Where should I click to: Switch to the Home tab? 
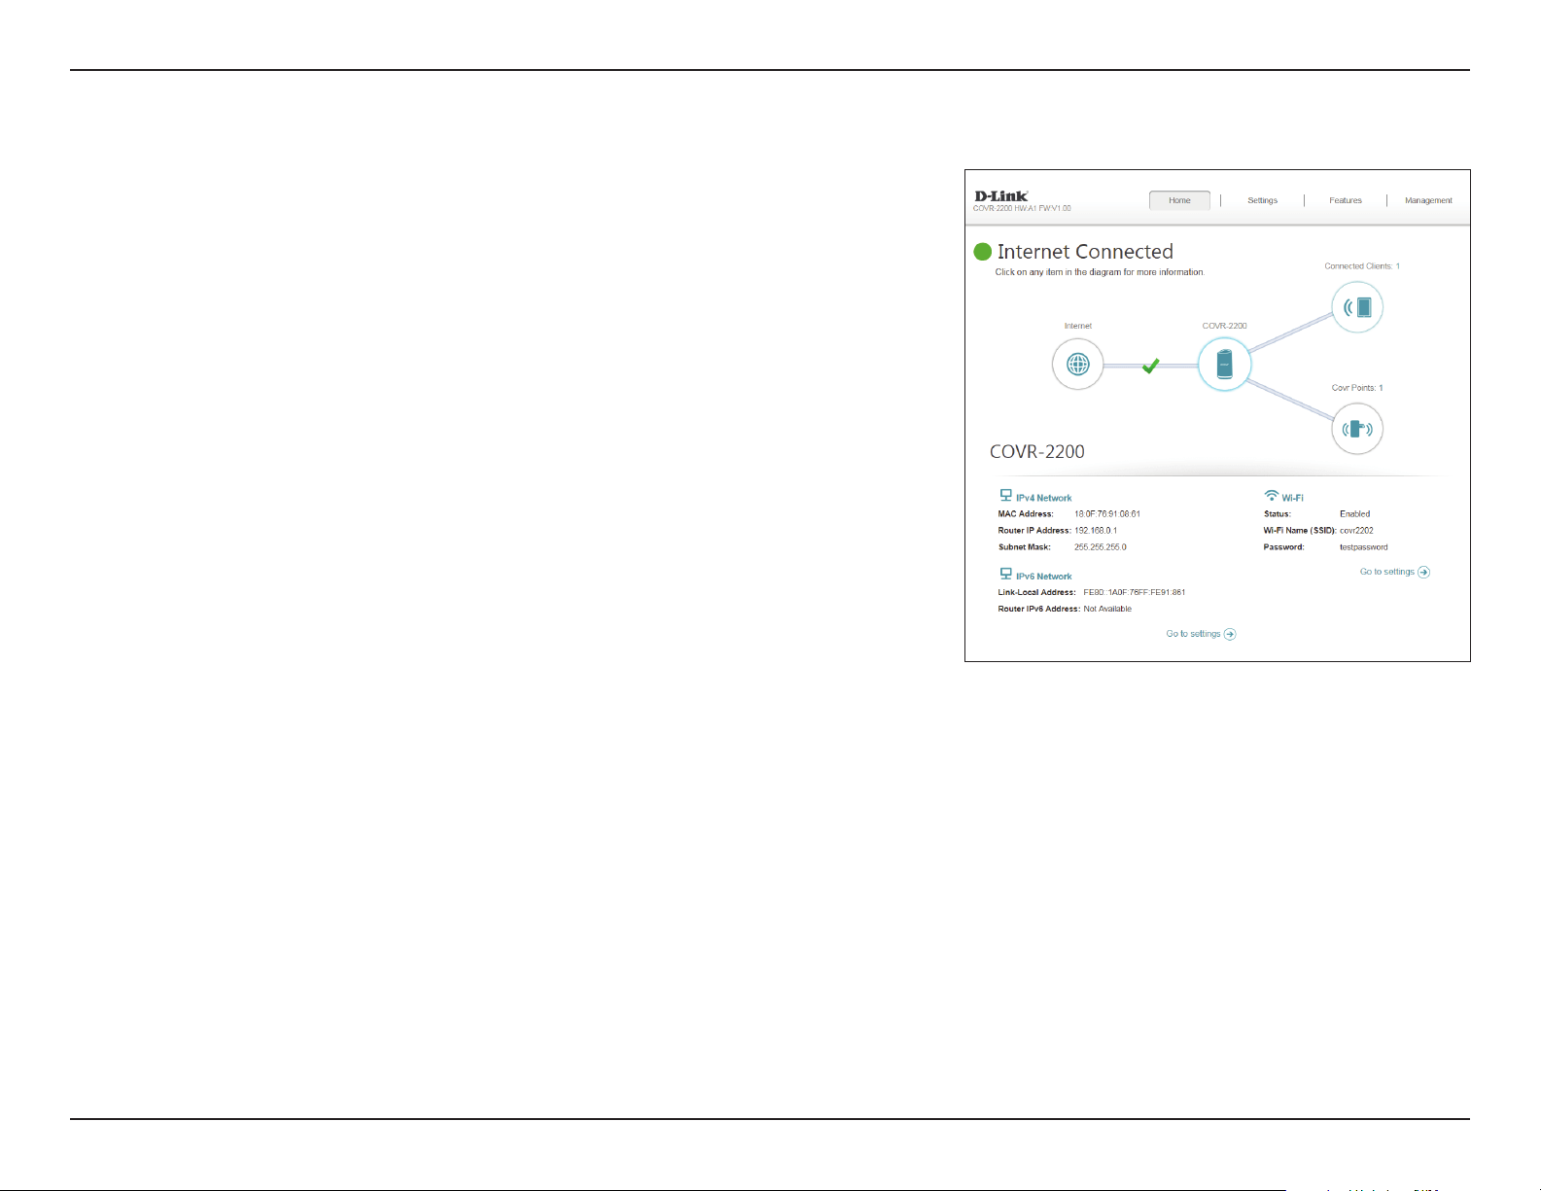tap(1179, 200)
